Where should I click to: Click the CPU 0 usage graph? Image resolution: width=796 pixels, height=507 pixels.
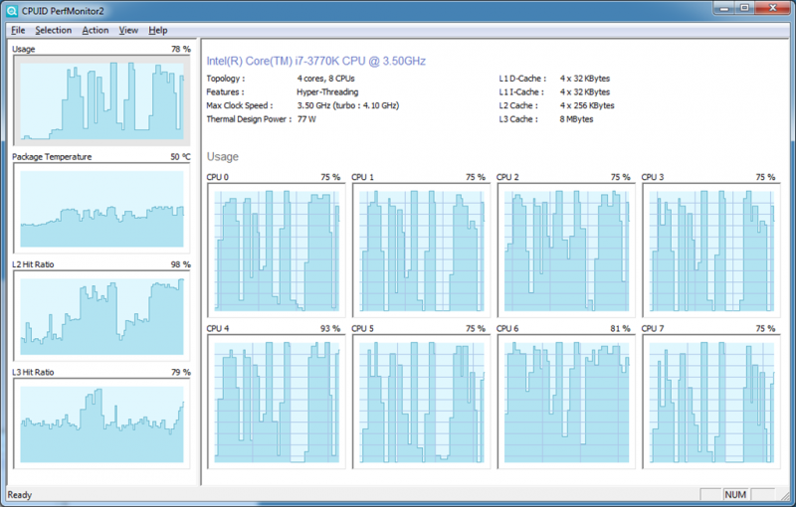(x=274, y=251)
